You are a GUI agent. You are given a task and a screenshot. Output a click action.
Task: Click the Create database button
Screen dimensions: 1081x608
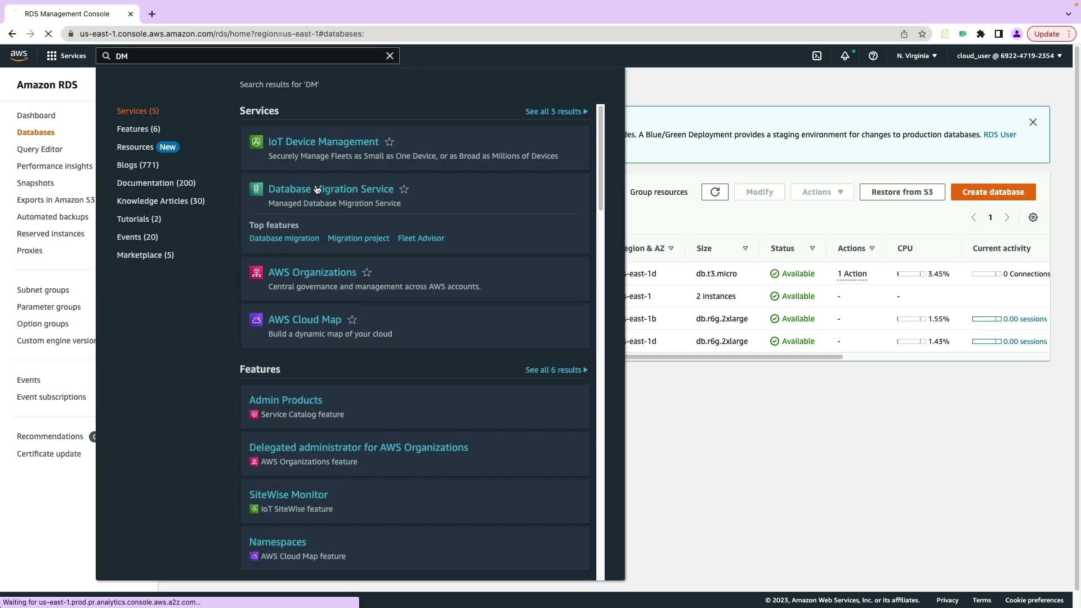[x=993, y=192]
